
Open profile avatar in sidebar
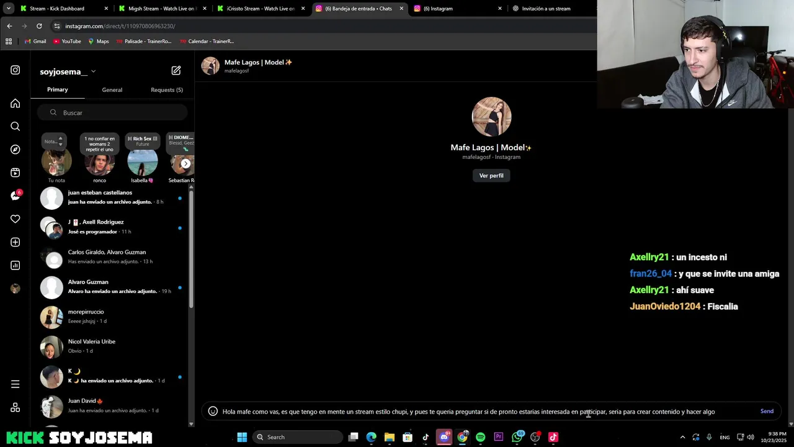15,289
